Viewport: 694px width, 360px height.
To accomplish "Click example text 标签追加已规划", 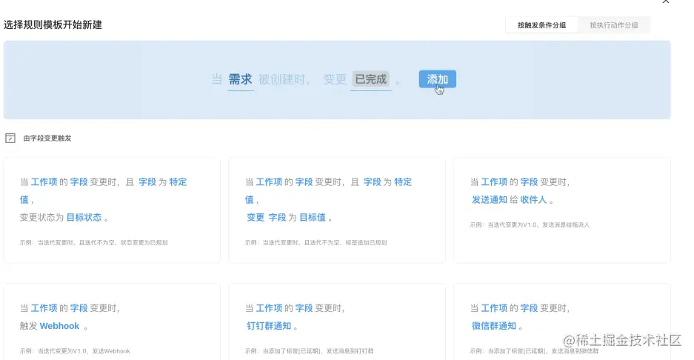I will (366, 243).
